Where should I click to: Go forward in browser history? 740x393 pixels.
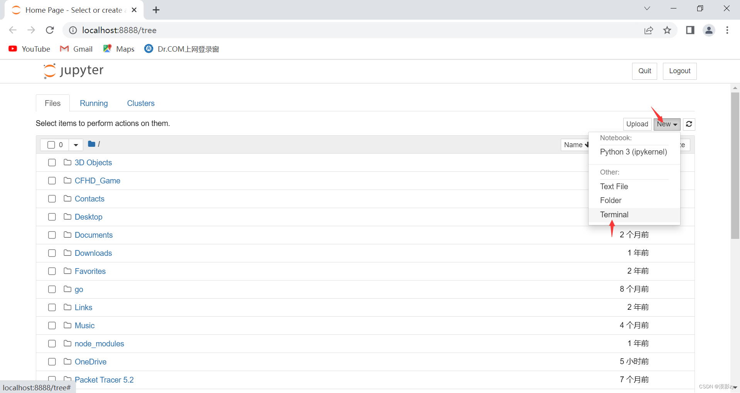click(31, 30)
